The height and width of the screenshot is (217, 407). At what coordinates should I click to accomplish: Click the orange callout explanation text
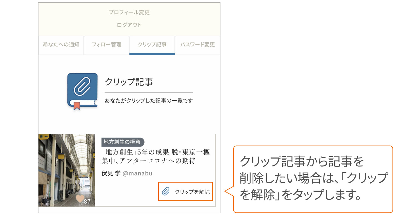click(314, 178)
